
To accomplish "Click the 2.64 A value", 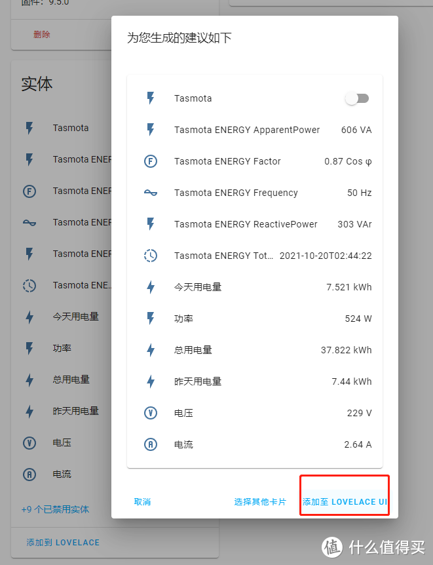I will (358, 444).
